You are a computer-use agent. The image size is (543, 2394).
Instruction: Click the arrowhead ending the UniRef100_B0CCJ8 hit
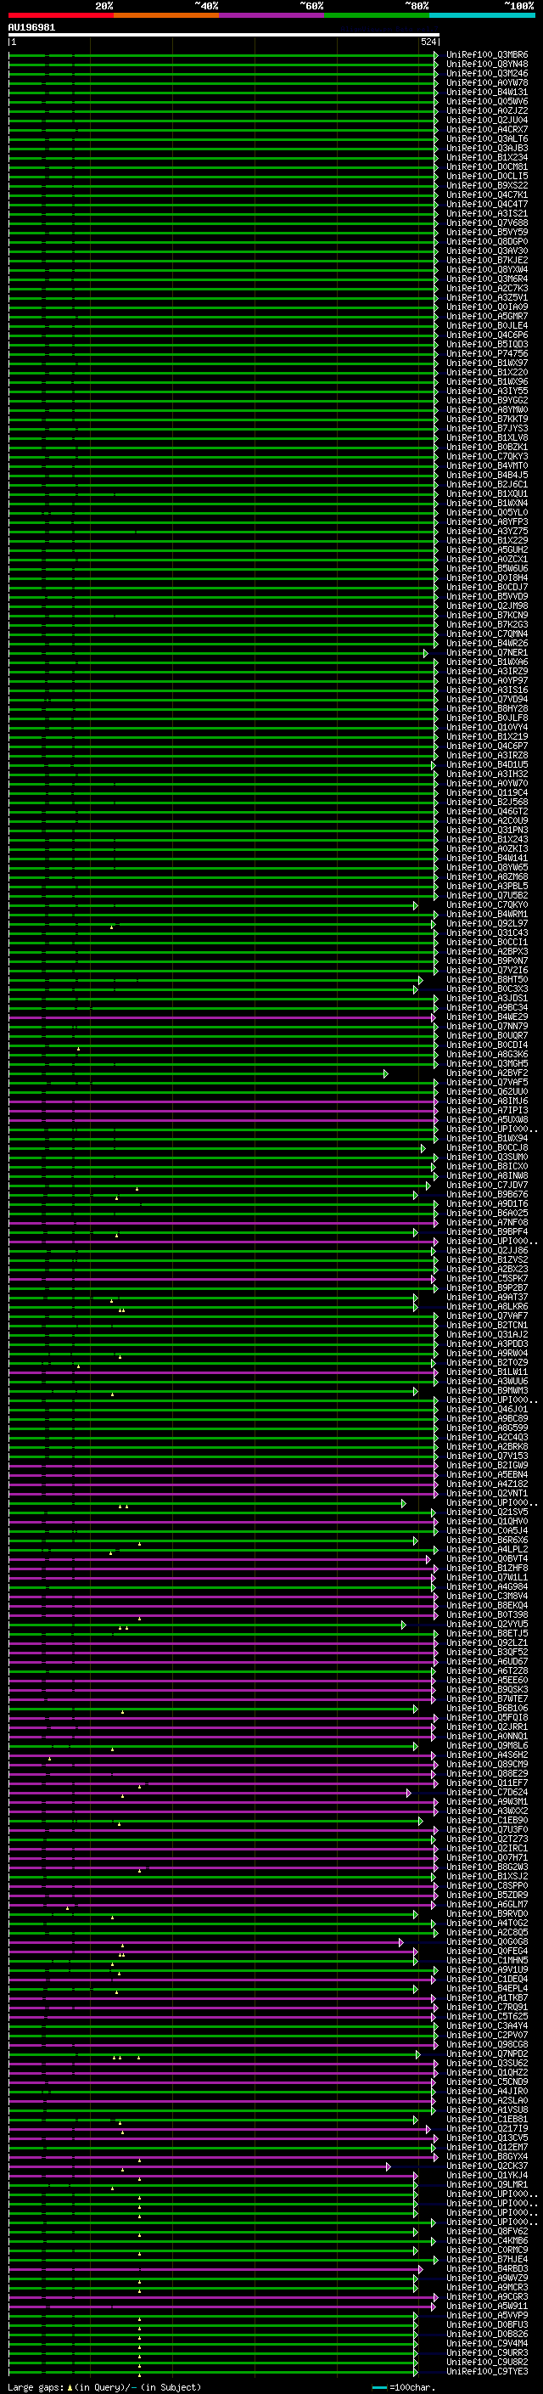click(423, 1149)
